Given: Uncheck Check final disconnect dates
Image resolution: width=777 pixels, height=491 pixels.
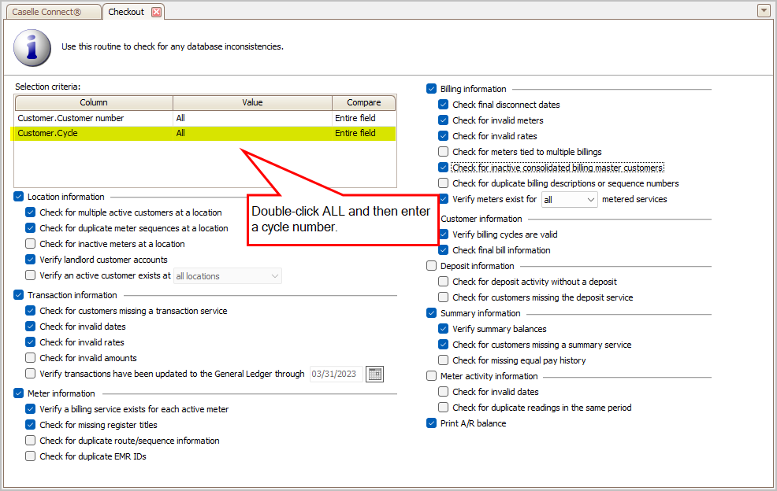Looking at the screenshot, I should point(444,105).
